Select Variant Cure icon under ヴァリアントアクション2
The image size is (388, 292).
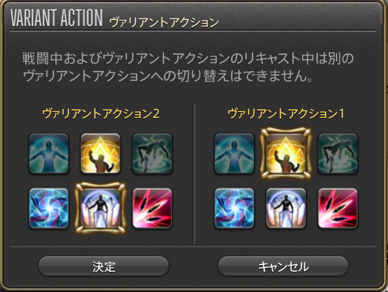pos(49,153)
